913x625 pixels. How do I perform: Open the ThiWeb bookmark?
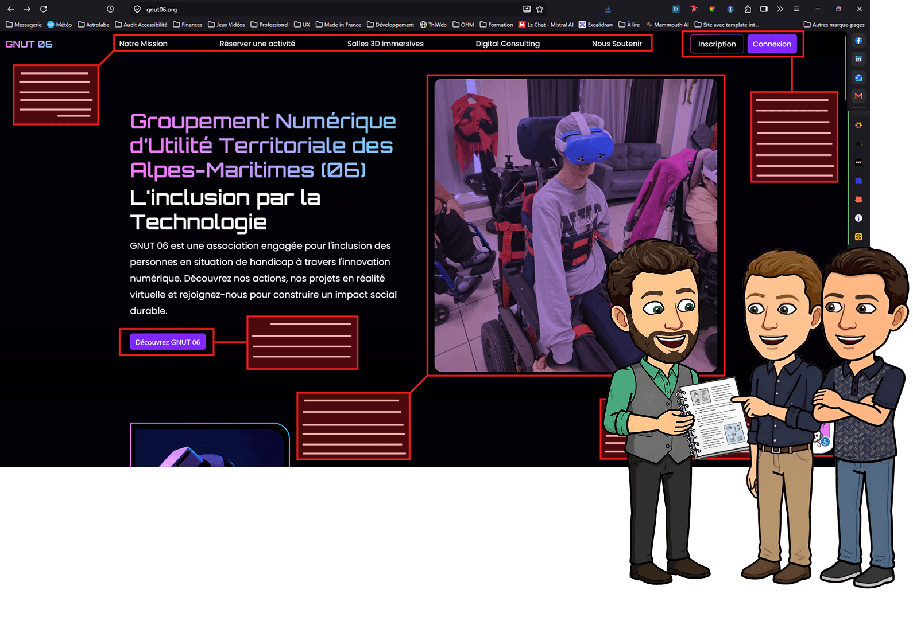coord(433,25)
